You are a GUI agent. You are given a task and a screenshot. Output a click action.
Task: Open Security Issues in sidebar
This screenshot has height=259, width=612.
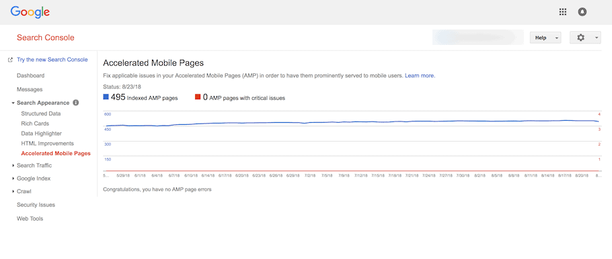[36, 205]
